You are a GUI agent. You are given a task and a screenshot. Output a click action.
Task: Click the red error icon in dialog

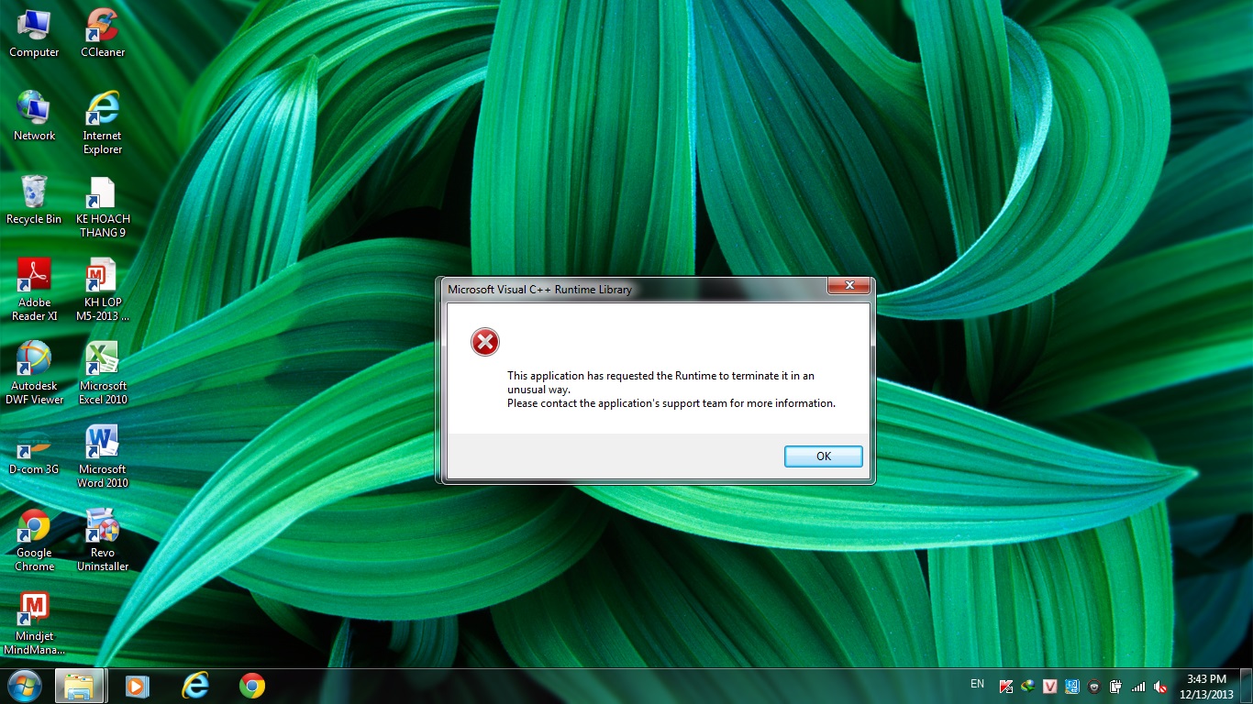(x=485, y=342)
